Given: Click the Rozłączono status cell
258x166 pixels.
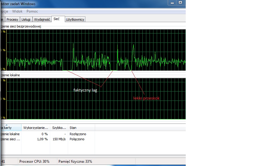Looking at the screenshot, I should pos(78,134).
